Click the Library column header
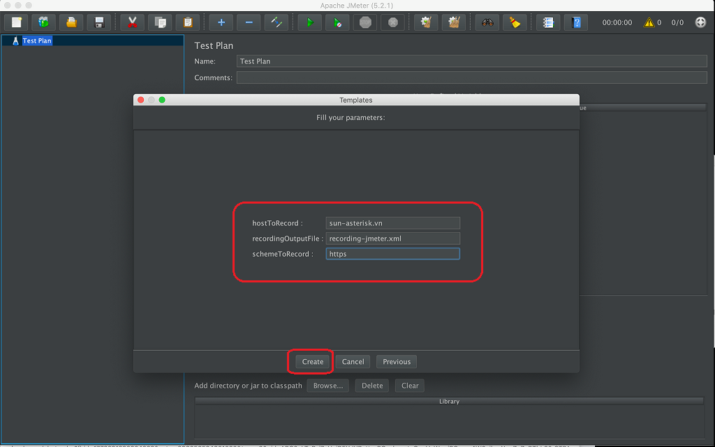This screenshot has height=447, width=715. 449,401
